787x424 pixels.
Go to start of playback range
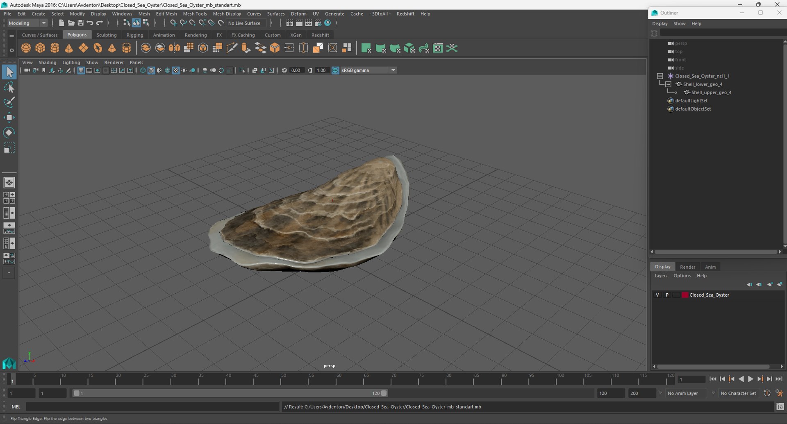[713, 379]
